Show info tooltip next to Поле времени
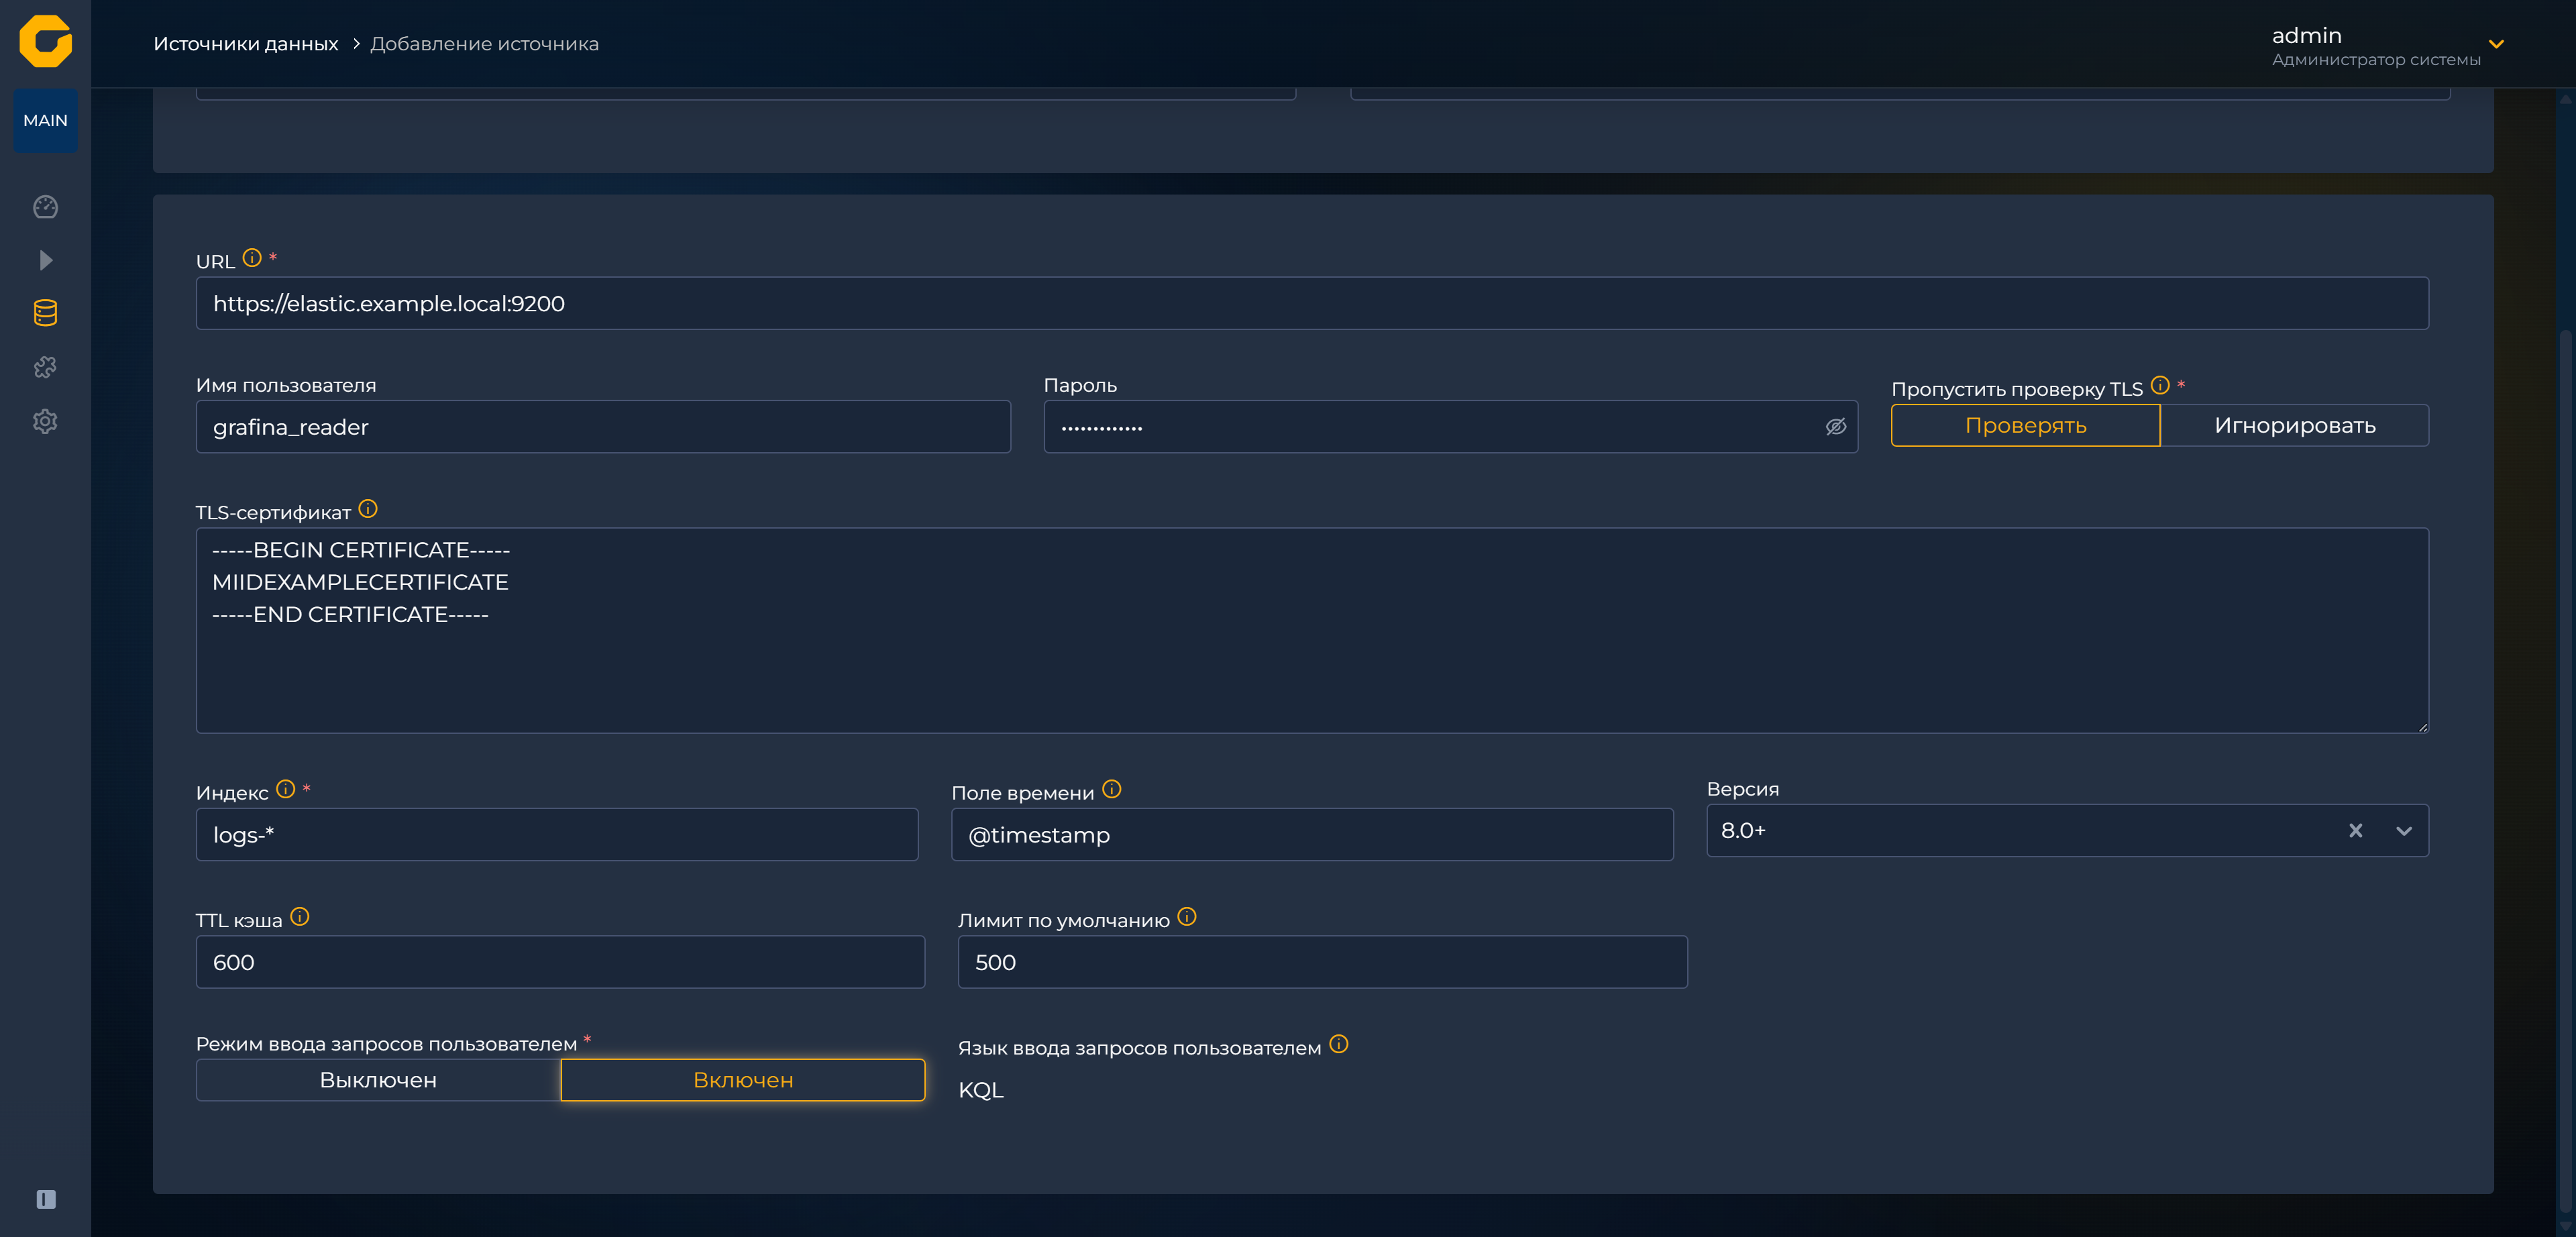The image size is (2576, 1237). [1112, 789]
